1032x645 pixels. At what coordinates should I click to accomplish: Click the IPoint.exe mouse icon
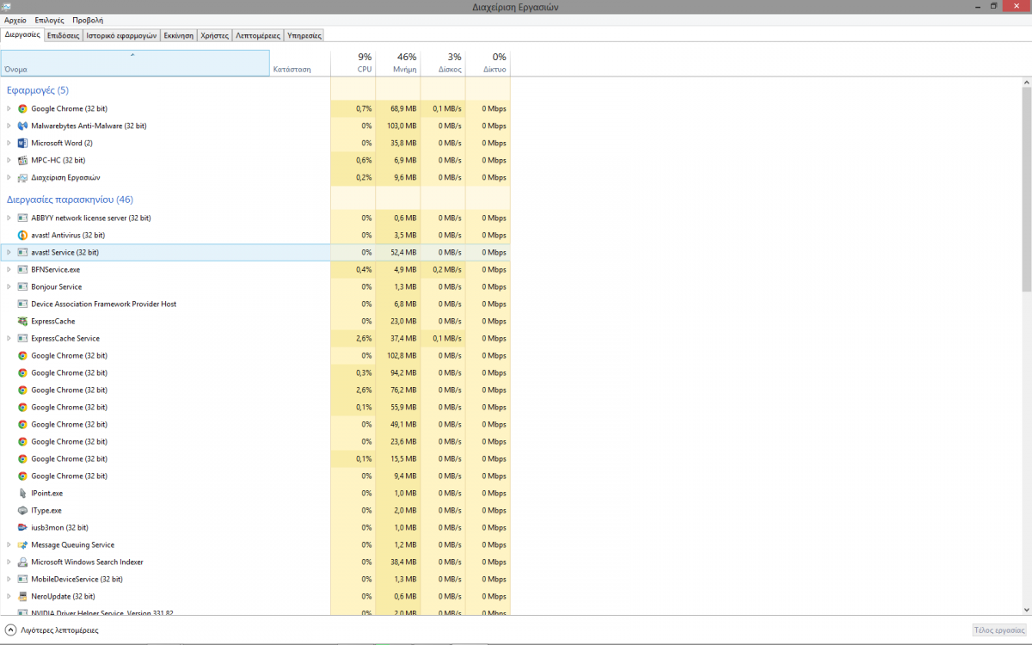tap(22, 493)
